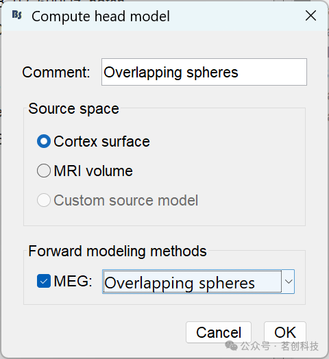The image size is (329, 359).
Task: Click the 'Compute head model' title text
Action: point(101,16)
